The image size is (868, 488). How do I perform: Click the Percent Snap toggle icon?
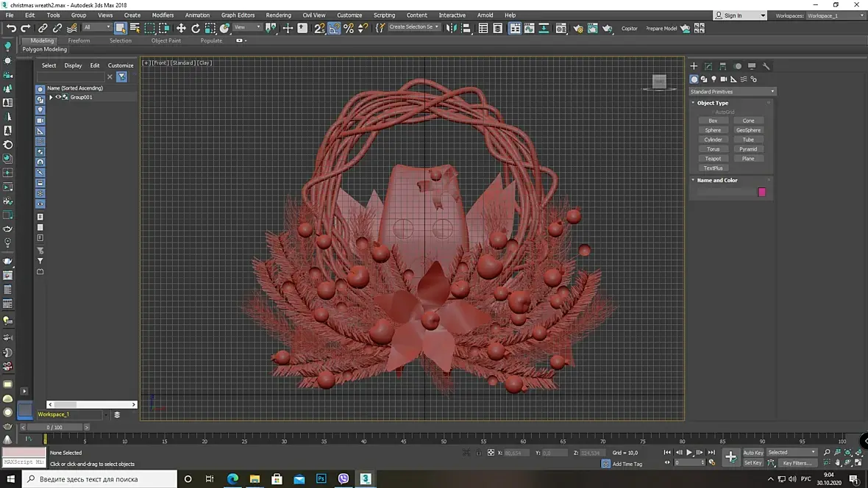349,28
